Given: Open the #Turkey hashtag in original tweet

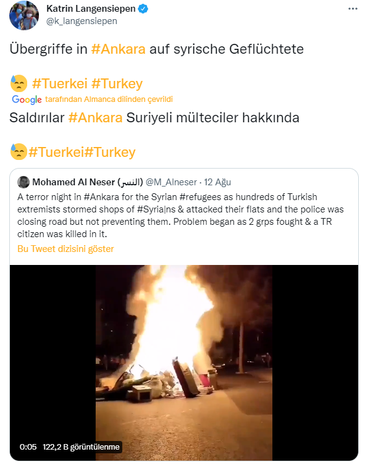Looking at the screenshot, I should pos(117,84).
